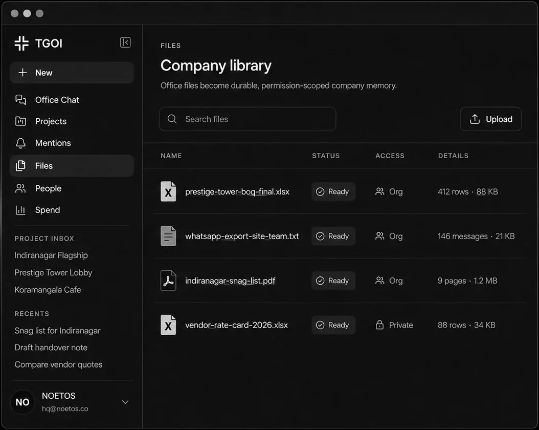Click the Ready status badge for indiranagar-snag-list.pdf
This screenshot has width=539, height=430.
[333, 281]
